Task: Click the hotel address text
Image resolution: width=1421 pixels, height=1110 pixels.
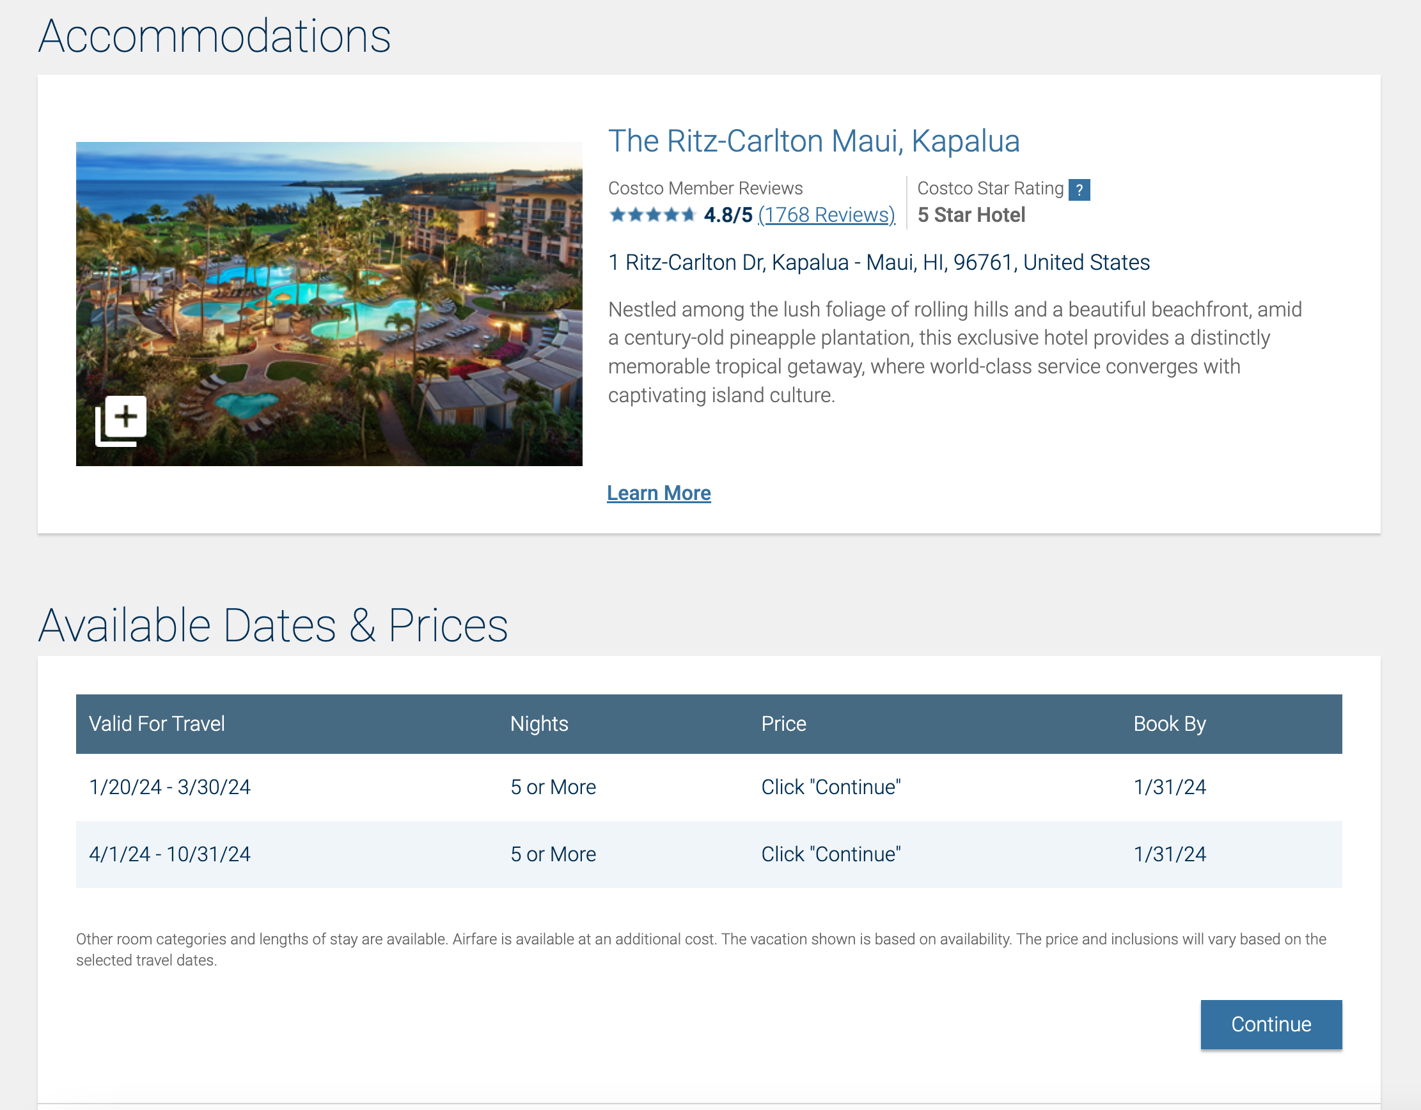Action: tap(878, 262)
